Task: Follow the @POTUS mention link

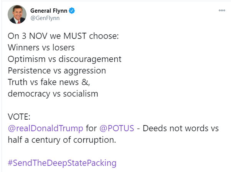Action: 117,128
